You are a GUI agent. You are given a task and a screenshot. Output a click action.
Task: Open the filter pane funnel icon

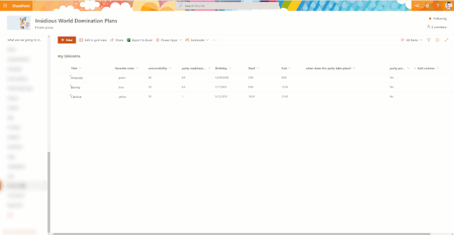[429, 40]
